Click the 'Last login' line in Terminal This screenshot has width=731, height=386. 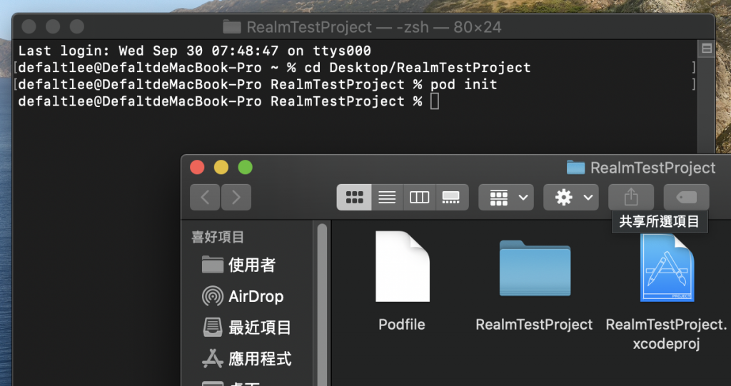[x=194, y=51]
